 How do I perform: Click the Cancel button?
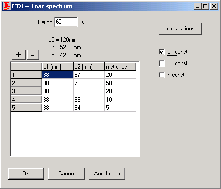(x=66, y=174)
